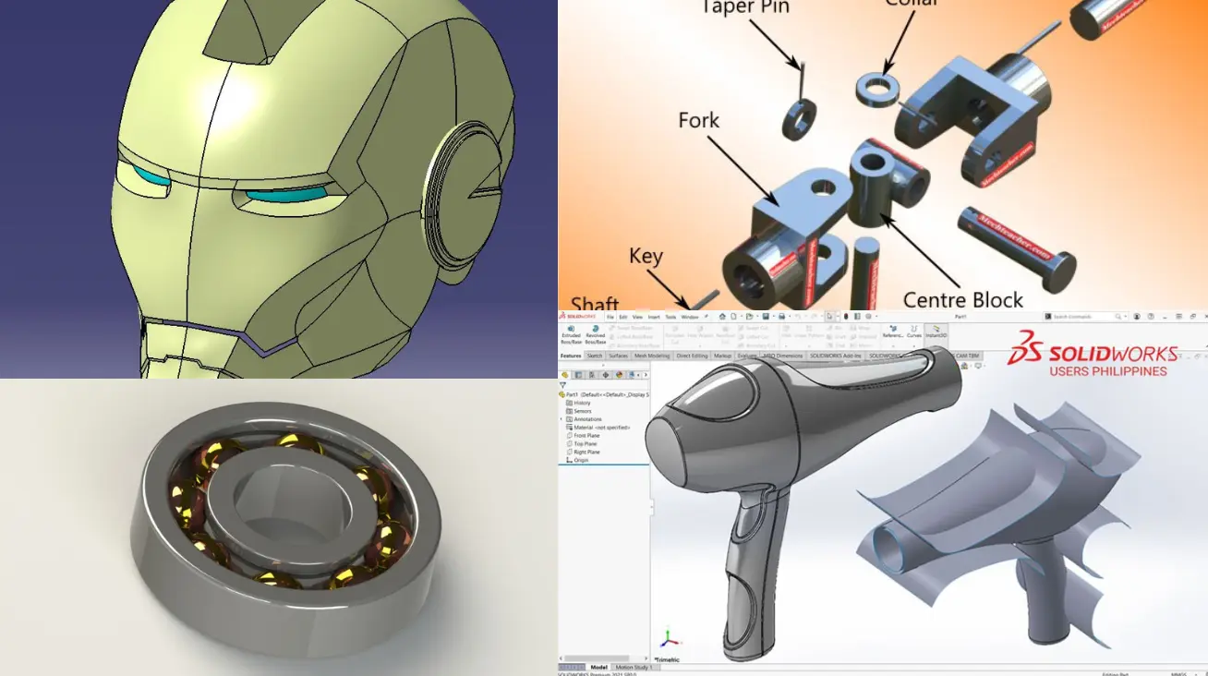Open the PropertyManager panel tab icon
The width and height of the screenshot is (1208, 676).
pyautogui.click(x=579, y=375)
